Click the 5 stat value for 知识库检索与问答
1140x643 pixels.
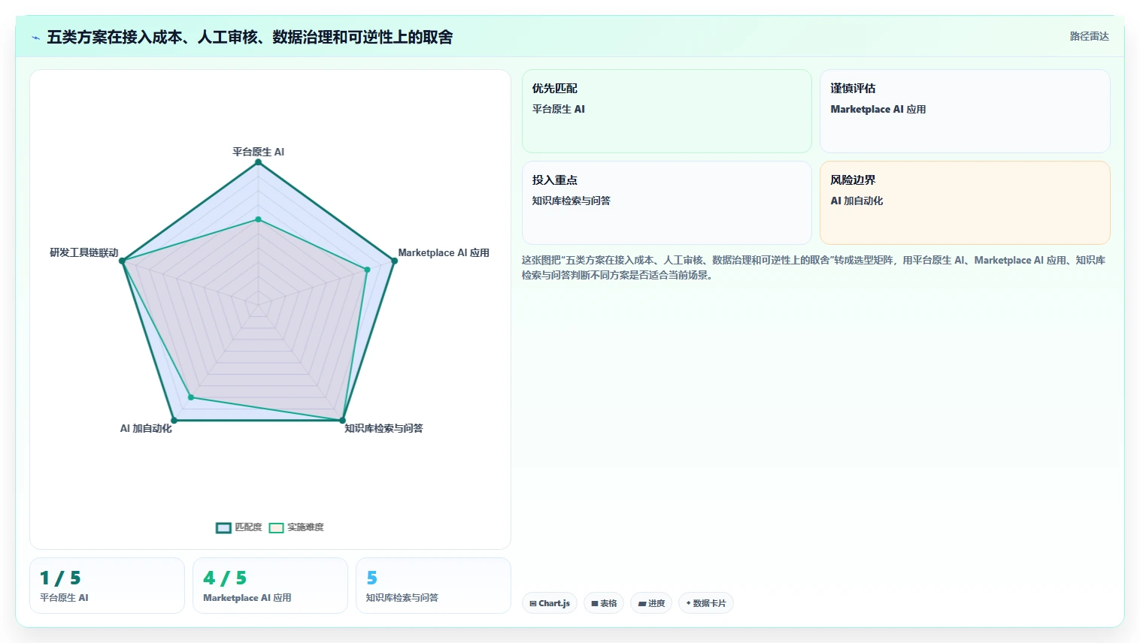click(371, 578)
